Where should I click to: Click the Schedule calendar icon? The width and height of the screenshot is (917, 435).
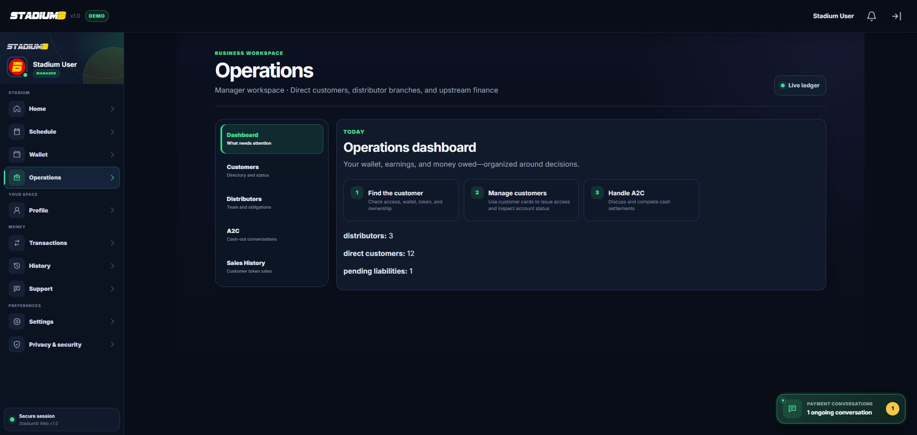(x=17, y=132)
